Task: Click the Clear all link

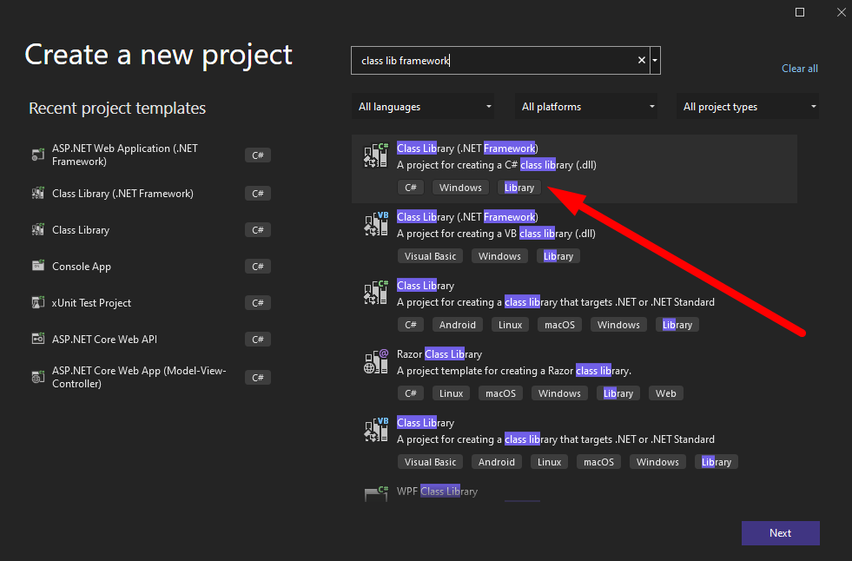Action: pyautogui.click(x=799, y=69)
